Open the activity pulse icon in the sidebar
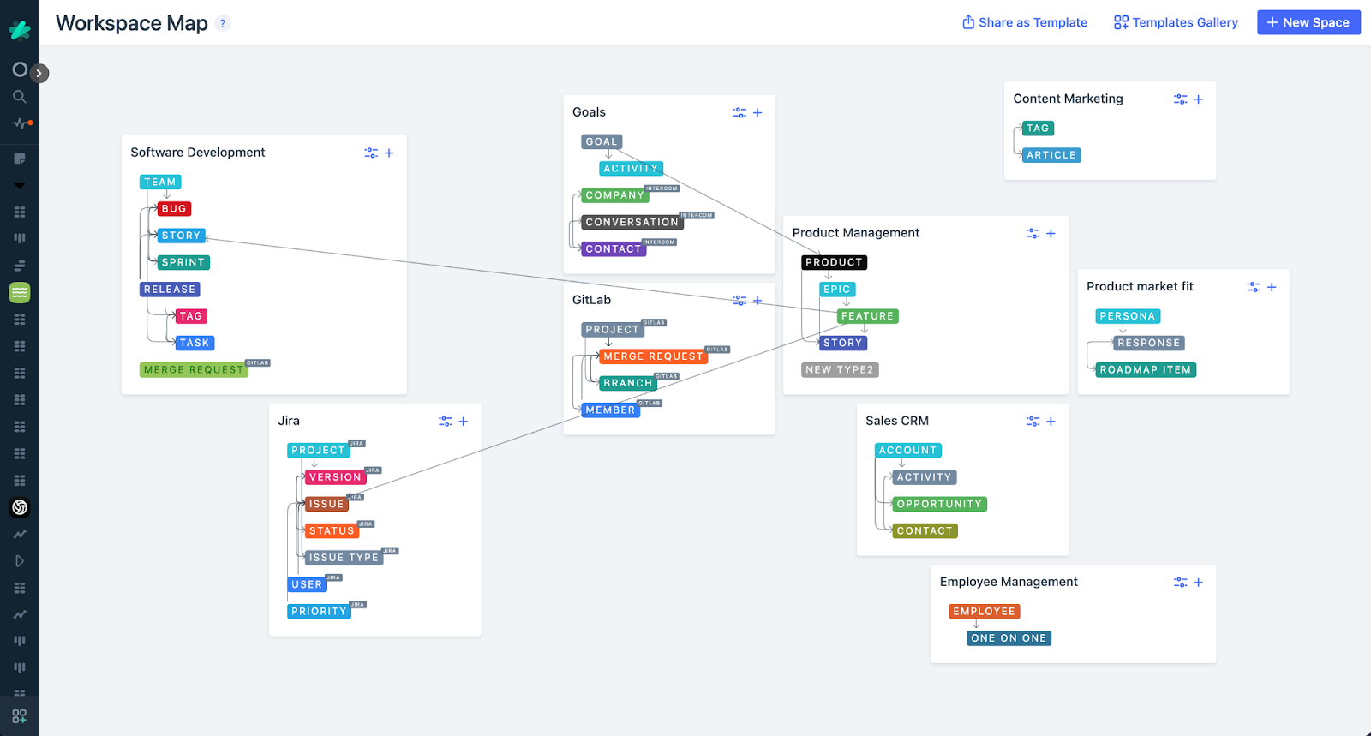This screenshot has width=1371, height=736. (22, 123)
